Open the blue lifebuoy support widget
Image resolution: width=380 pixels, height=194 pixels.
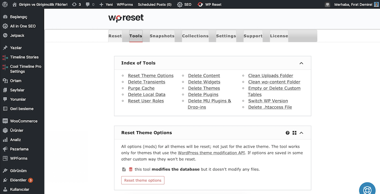(x=367, y=190)
